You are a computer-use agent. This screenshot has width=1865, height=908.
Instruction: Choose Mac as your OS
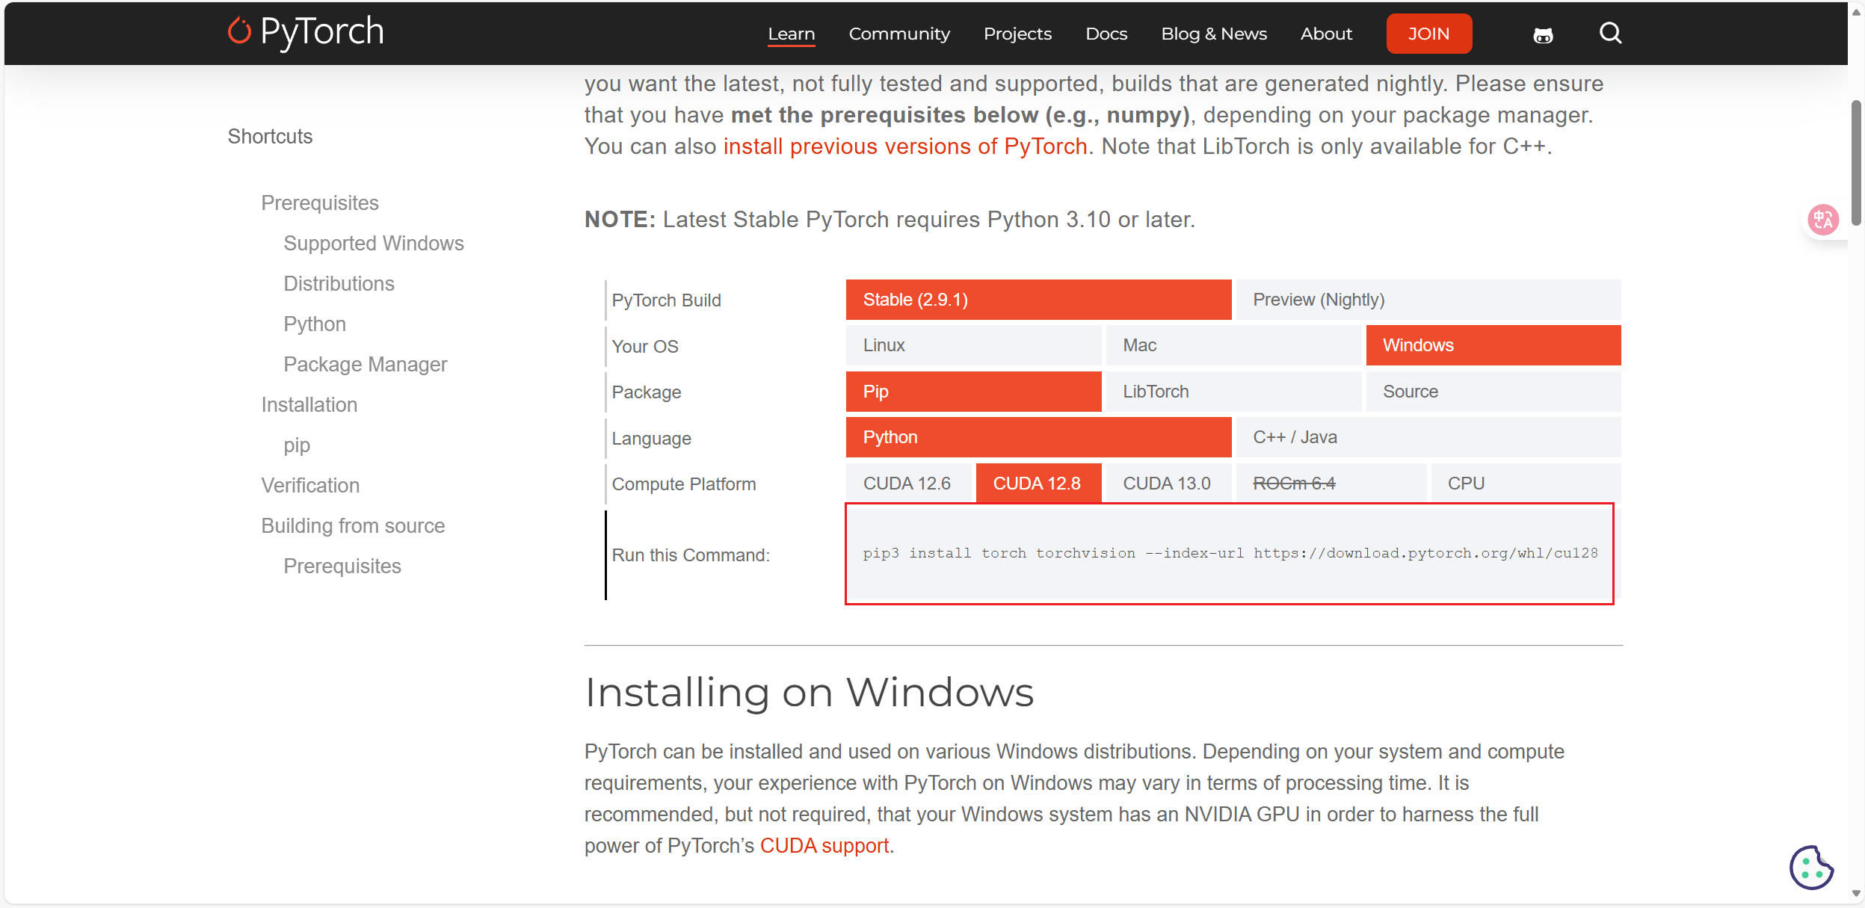pos(1233,345)
